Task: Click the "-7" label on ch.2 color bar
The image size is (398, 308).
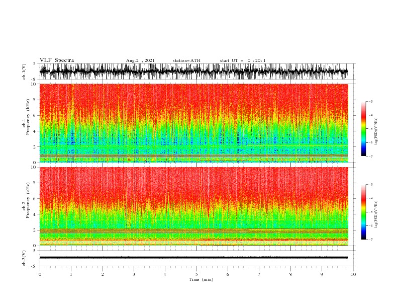Action: pyautogui.click(x=371, y=239)
